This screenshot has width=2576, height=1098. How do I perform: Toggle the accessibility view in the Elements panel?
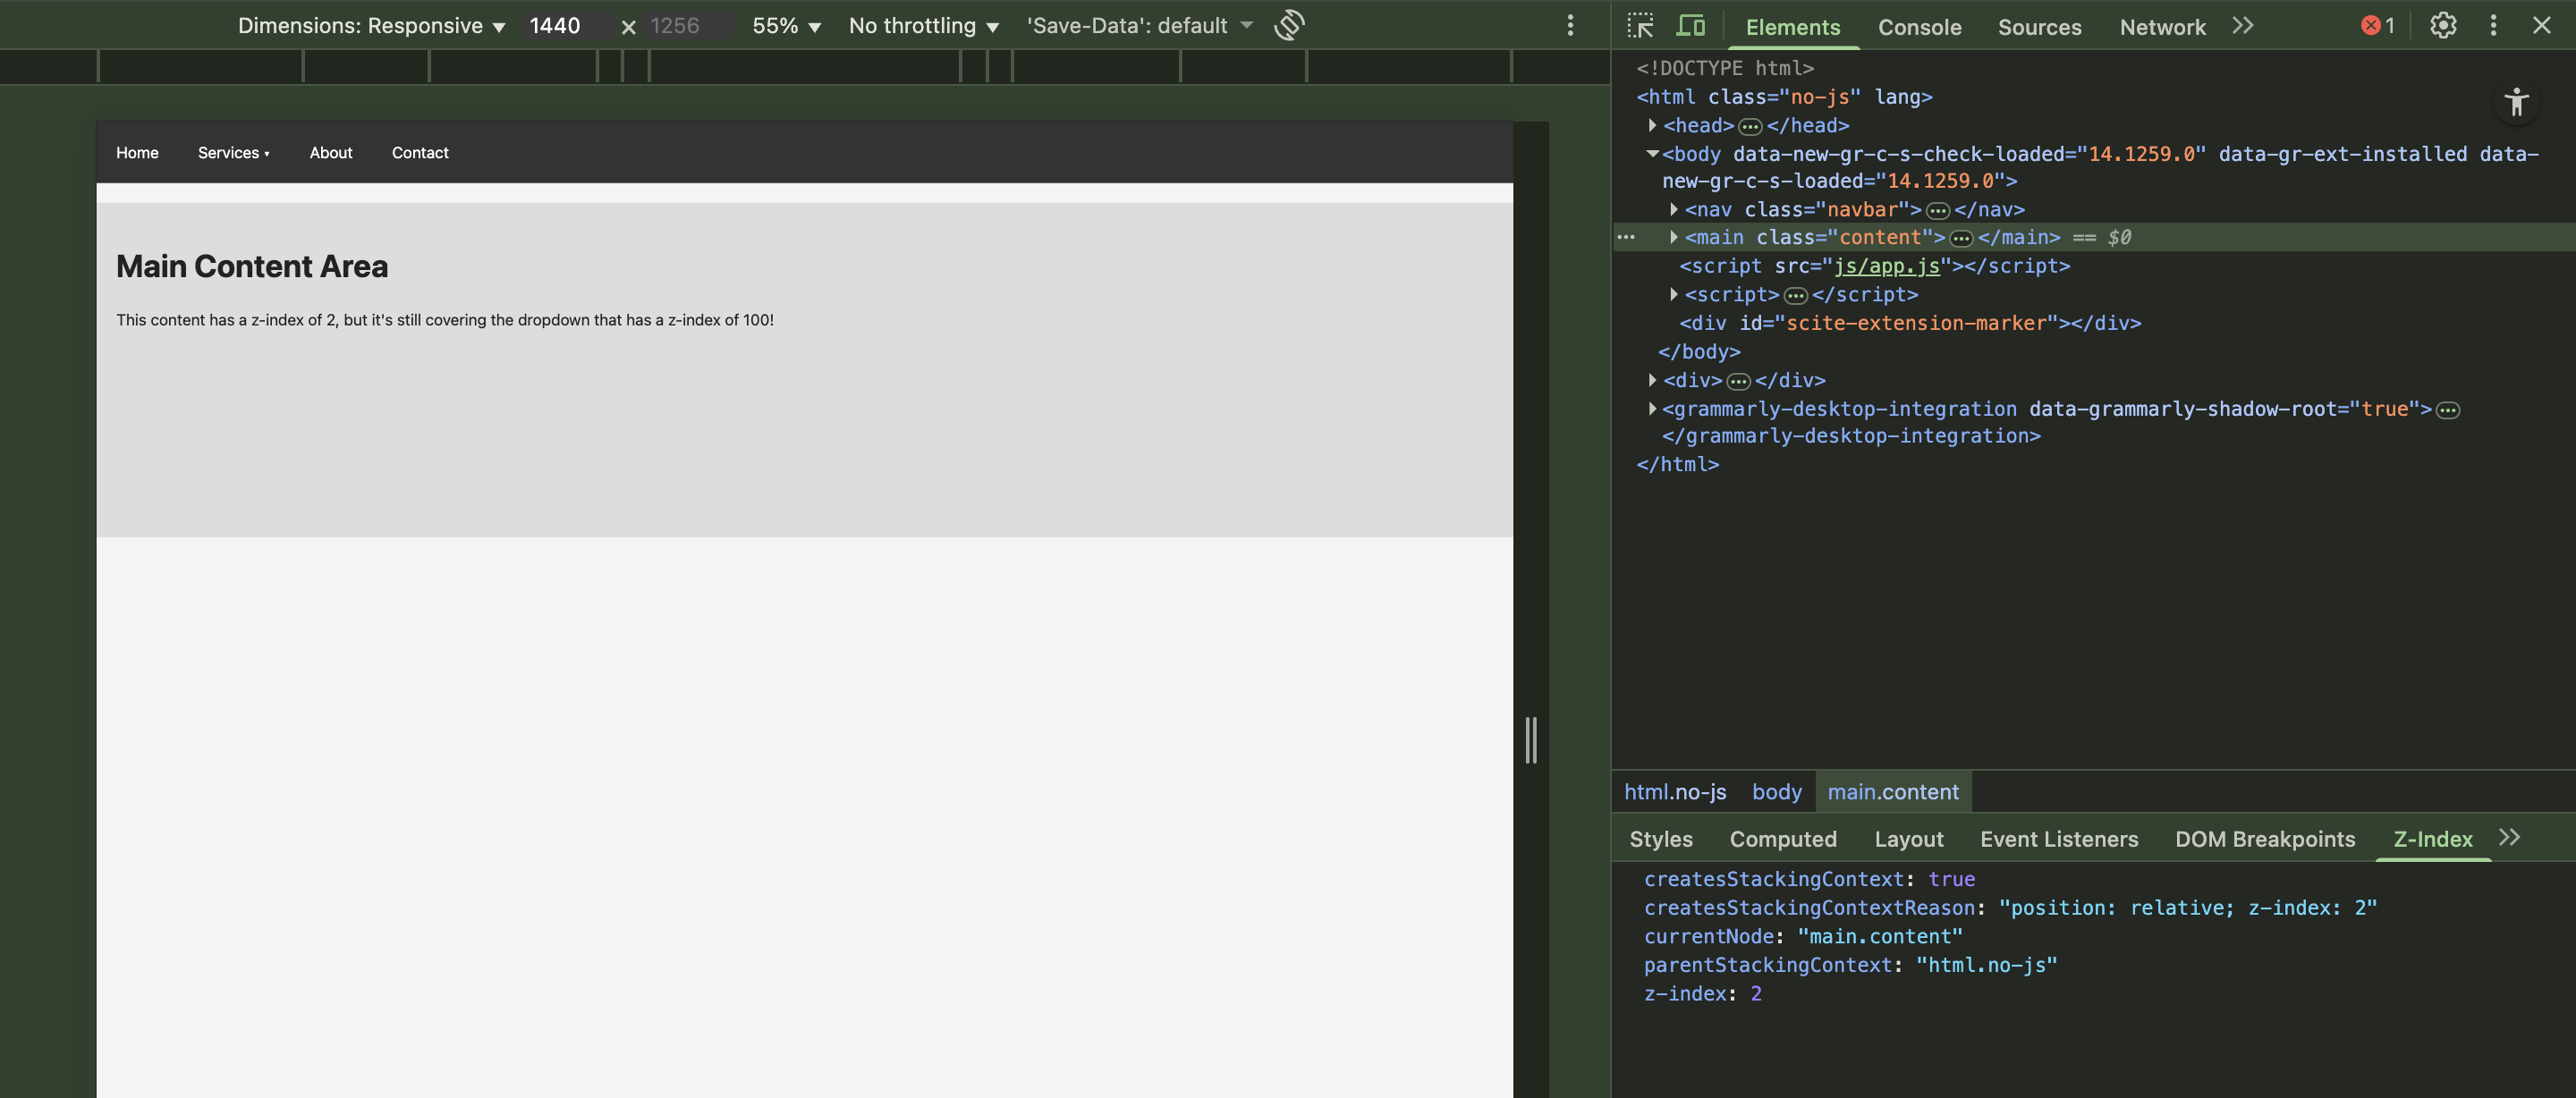[x=2517, y=102]
